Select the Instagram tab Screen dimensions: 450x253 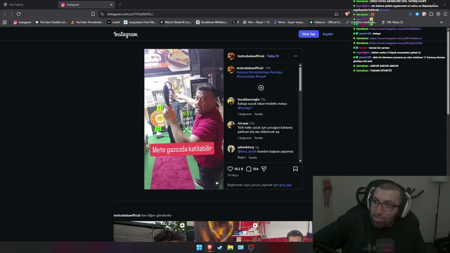87,5
